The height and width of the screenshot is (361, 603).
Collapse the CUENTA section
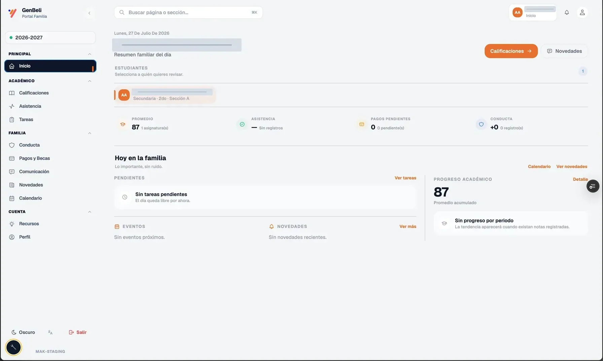[x=90, y=212]
